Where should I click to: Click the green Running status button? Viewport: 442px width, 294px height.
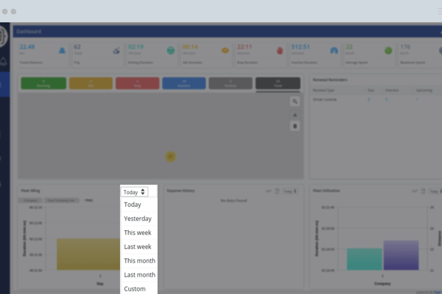click(44, 83)
